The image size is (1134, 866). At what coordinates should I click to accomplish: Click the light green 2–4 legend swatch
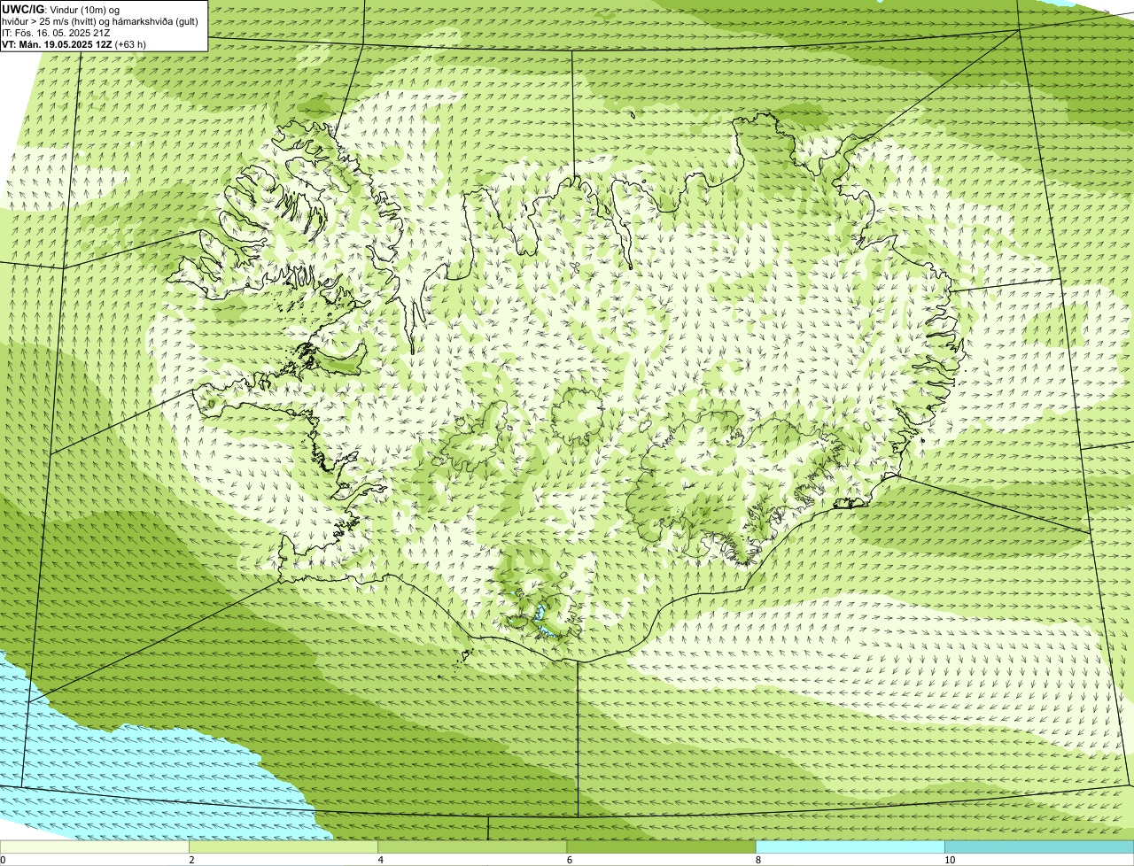tap(283, 847)
